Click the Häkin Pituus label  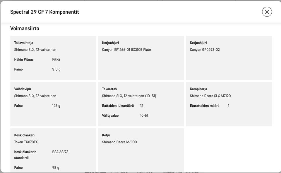[24, 60]
